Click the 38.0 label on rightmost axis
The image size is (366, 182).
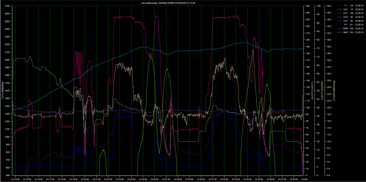(329, 47)
